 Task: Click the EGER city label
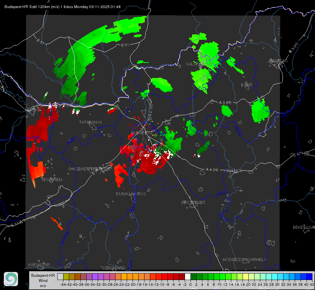tap(246, 85)
